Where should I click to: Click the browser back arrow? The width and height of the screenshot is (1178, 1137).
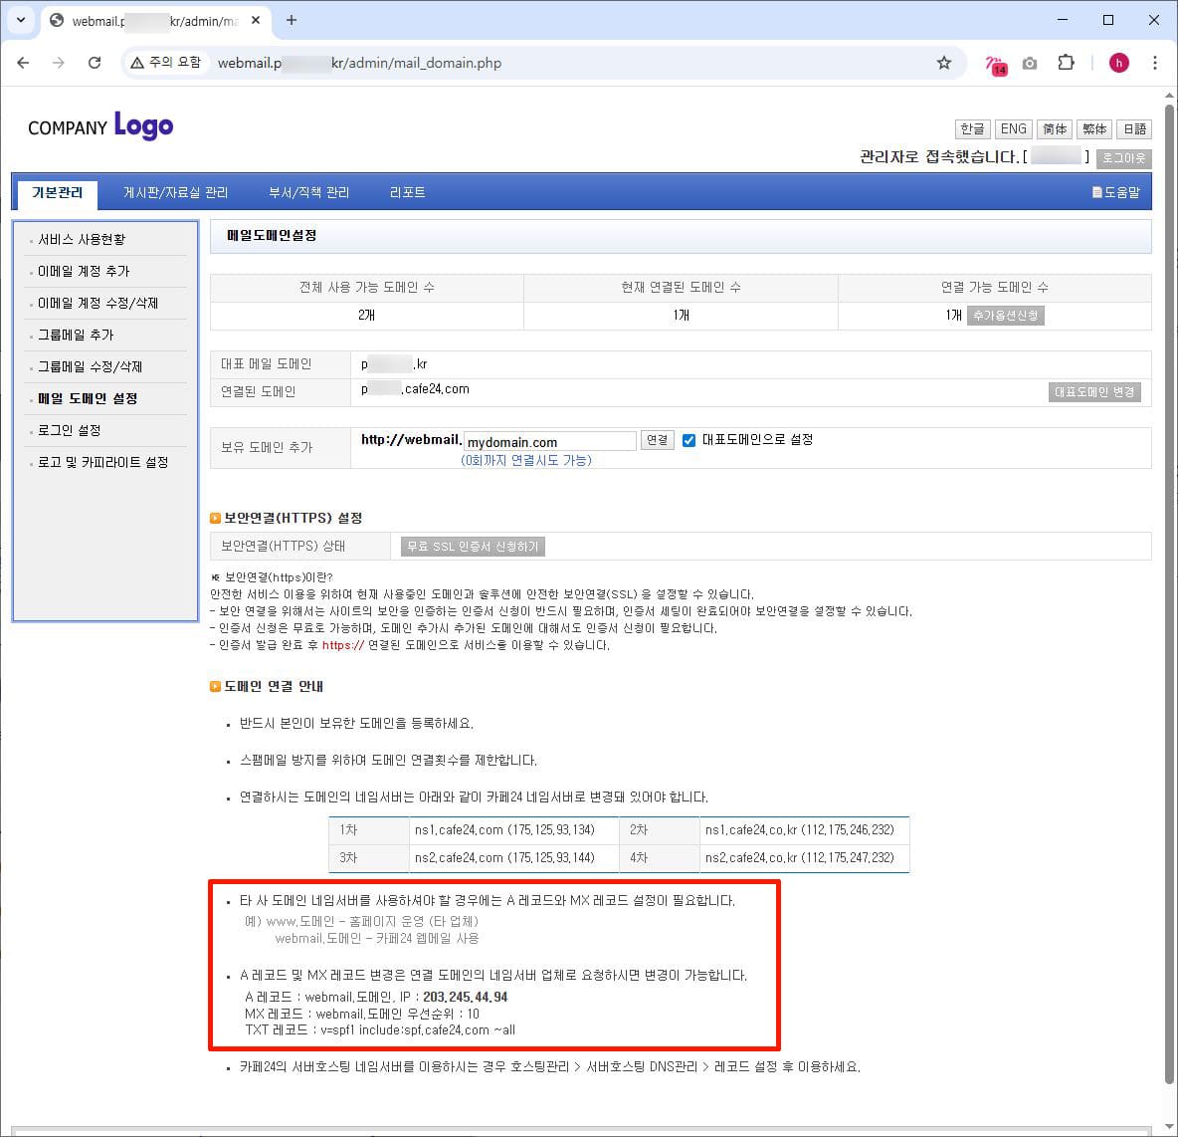23,63
